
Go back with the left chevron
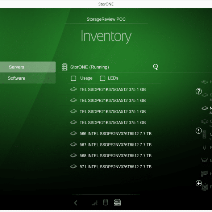76,203
